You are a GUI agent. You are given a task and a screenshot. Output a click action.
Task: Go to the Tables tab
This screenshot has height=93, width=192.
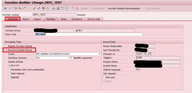click(x=63, y=19)
